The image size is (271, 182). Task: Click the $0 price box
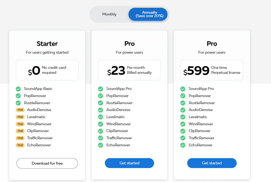[x=47, y=70]
